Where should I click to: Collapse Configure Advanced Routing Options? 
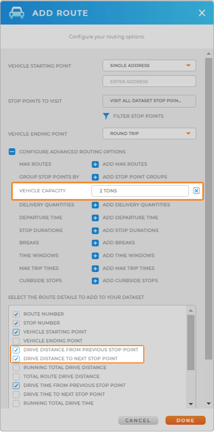pyautogui.click(x=12, y=152)
